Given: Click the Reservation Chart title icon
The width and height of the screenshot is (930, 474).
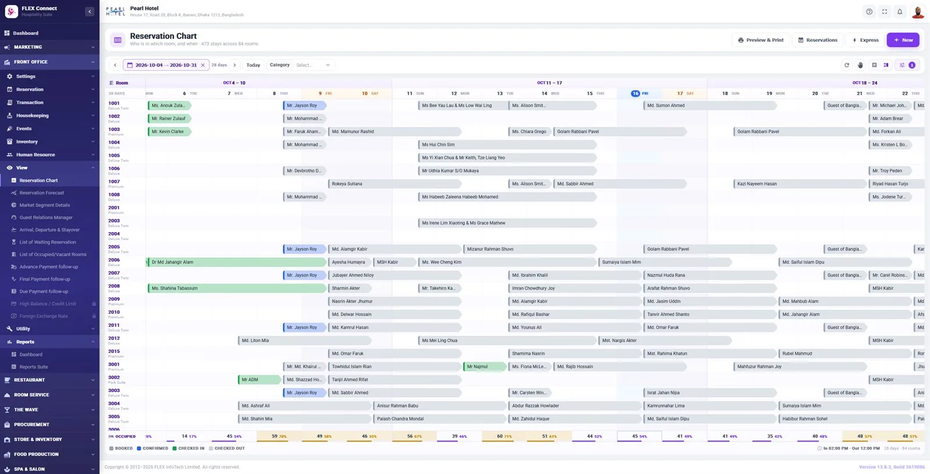Looking at the screenshot, I should [117, 40].
